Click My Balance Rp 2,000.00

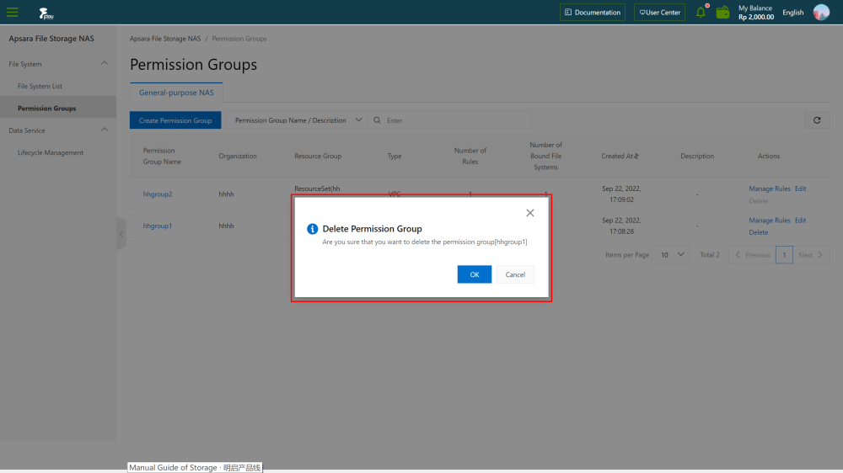point(756,13)
